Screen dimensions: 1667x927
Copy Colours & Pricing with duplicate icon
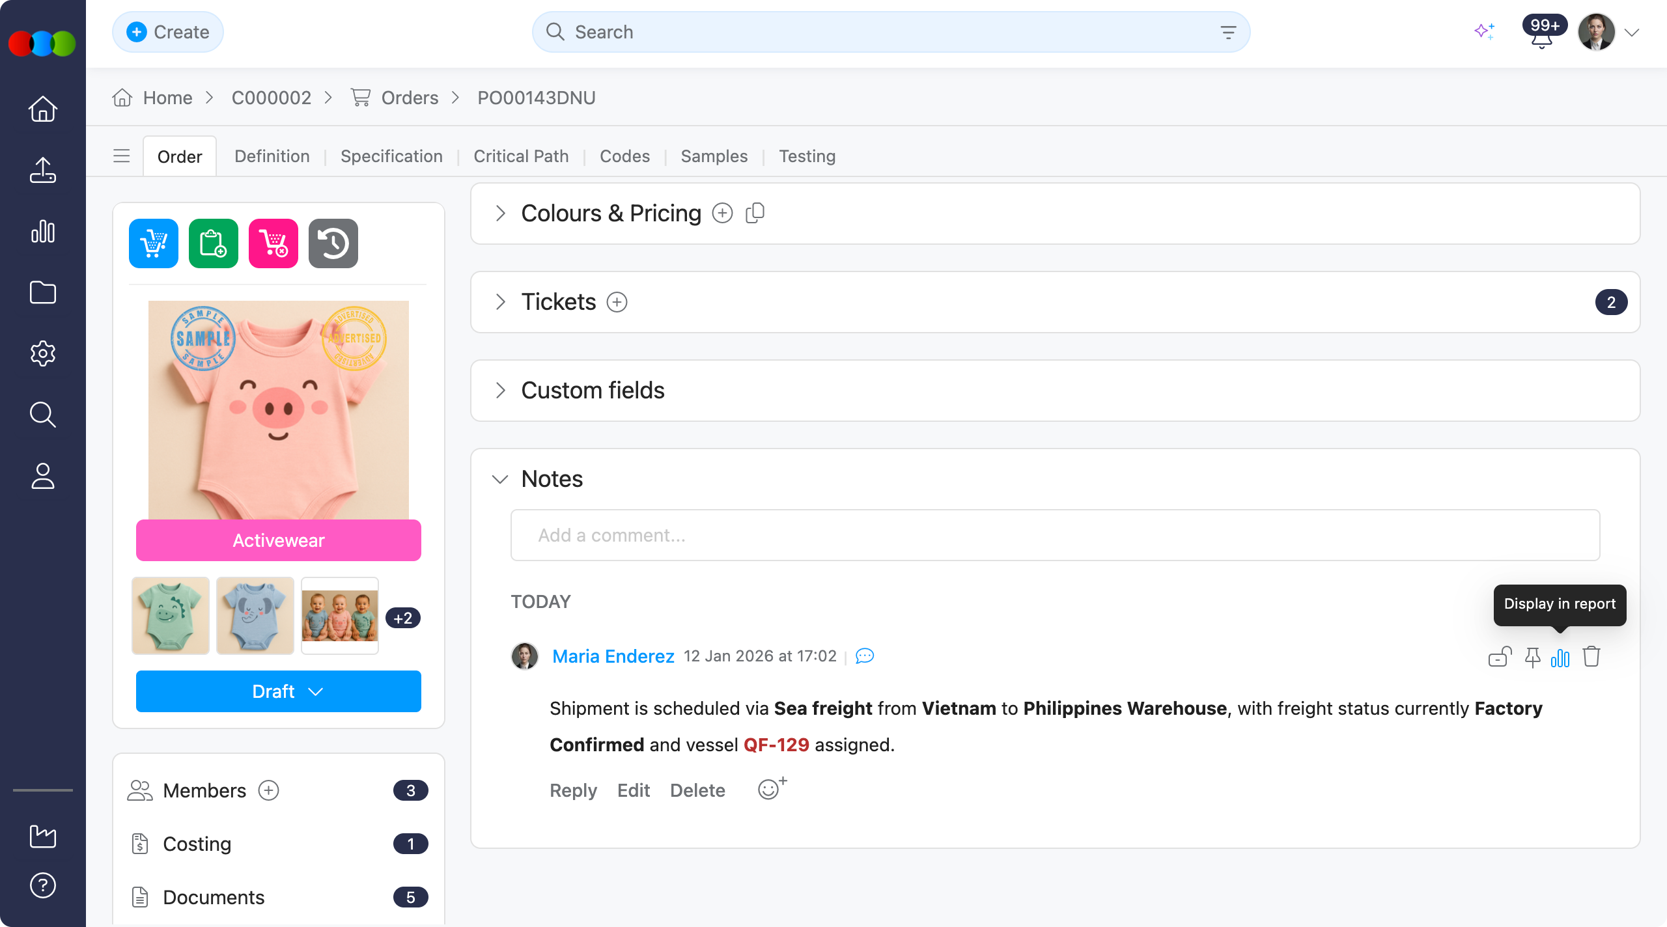coord(755,213)
